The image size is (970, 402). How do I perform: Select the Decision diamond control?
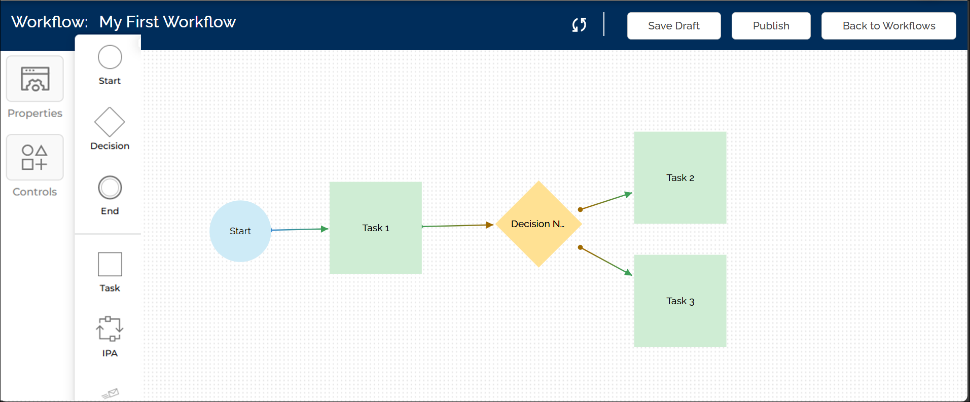coord(110,122)
